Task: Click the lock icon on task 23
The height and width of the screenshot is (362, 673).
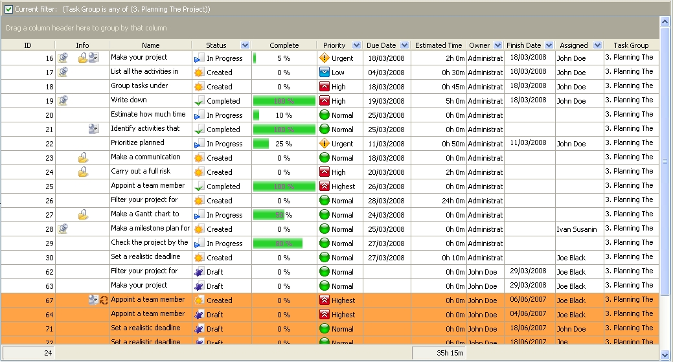Action: (83, 158)
